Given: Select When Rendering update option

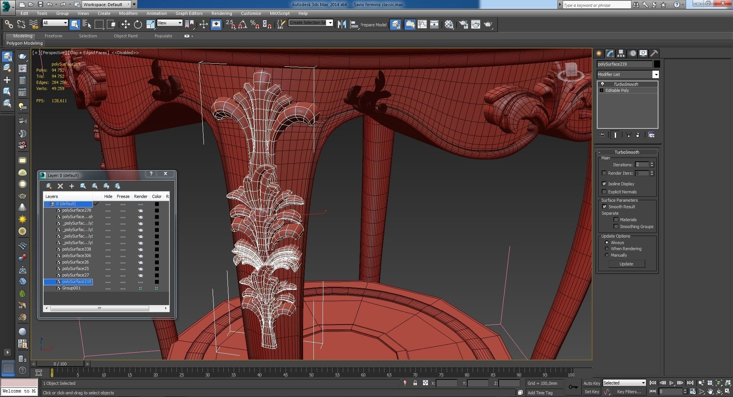Looking at the screenshot, I should pos(607,248).
